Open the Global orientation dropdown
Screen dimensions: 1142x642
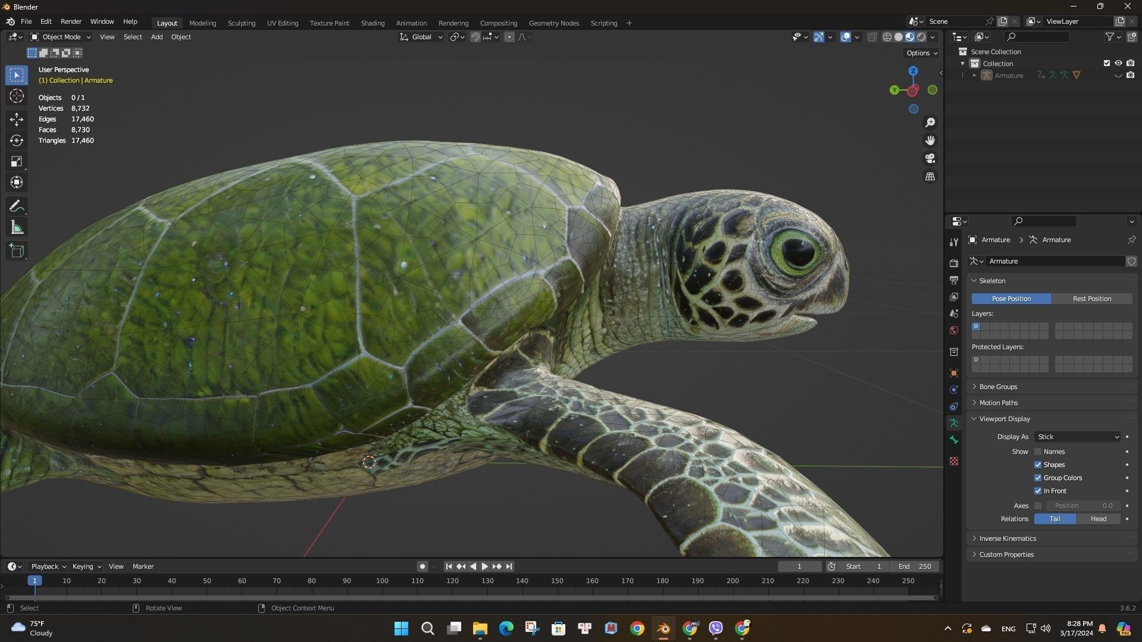tap(421, 37)
